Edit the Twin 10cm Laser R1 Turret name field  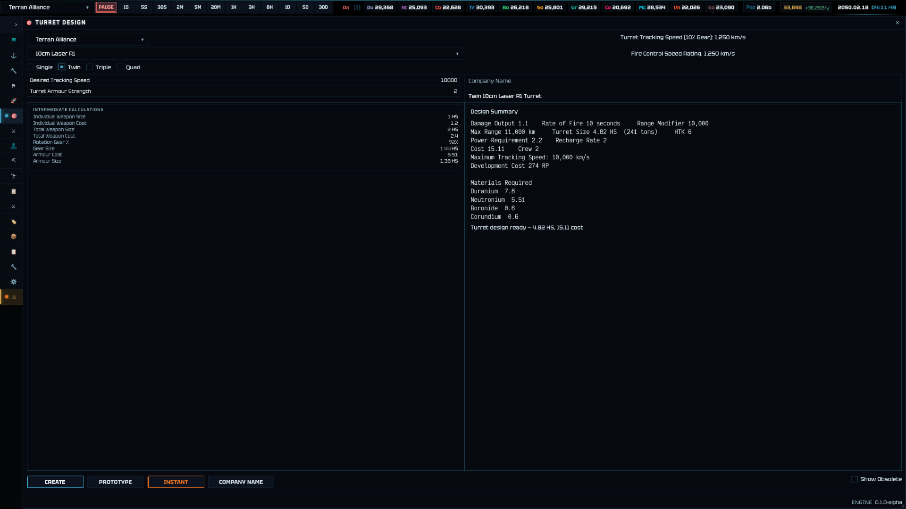pyautogui.click(x=683, y=96)
